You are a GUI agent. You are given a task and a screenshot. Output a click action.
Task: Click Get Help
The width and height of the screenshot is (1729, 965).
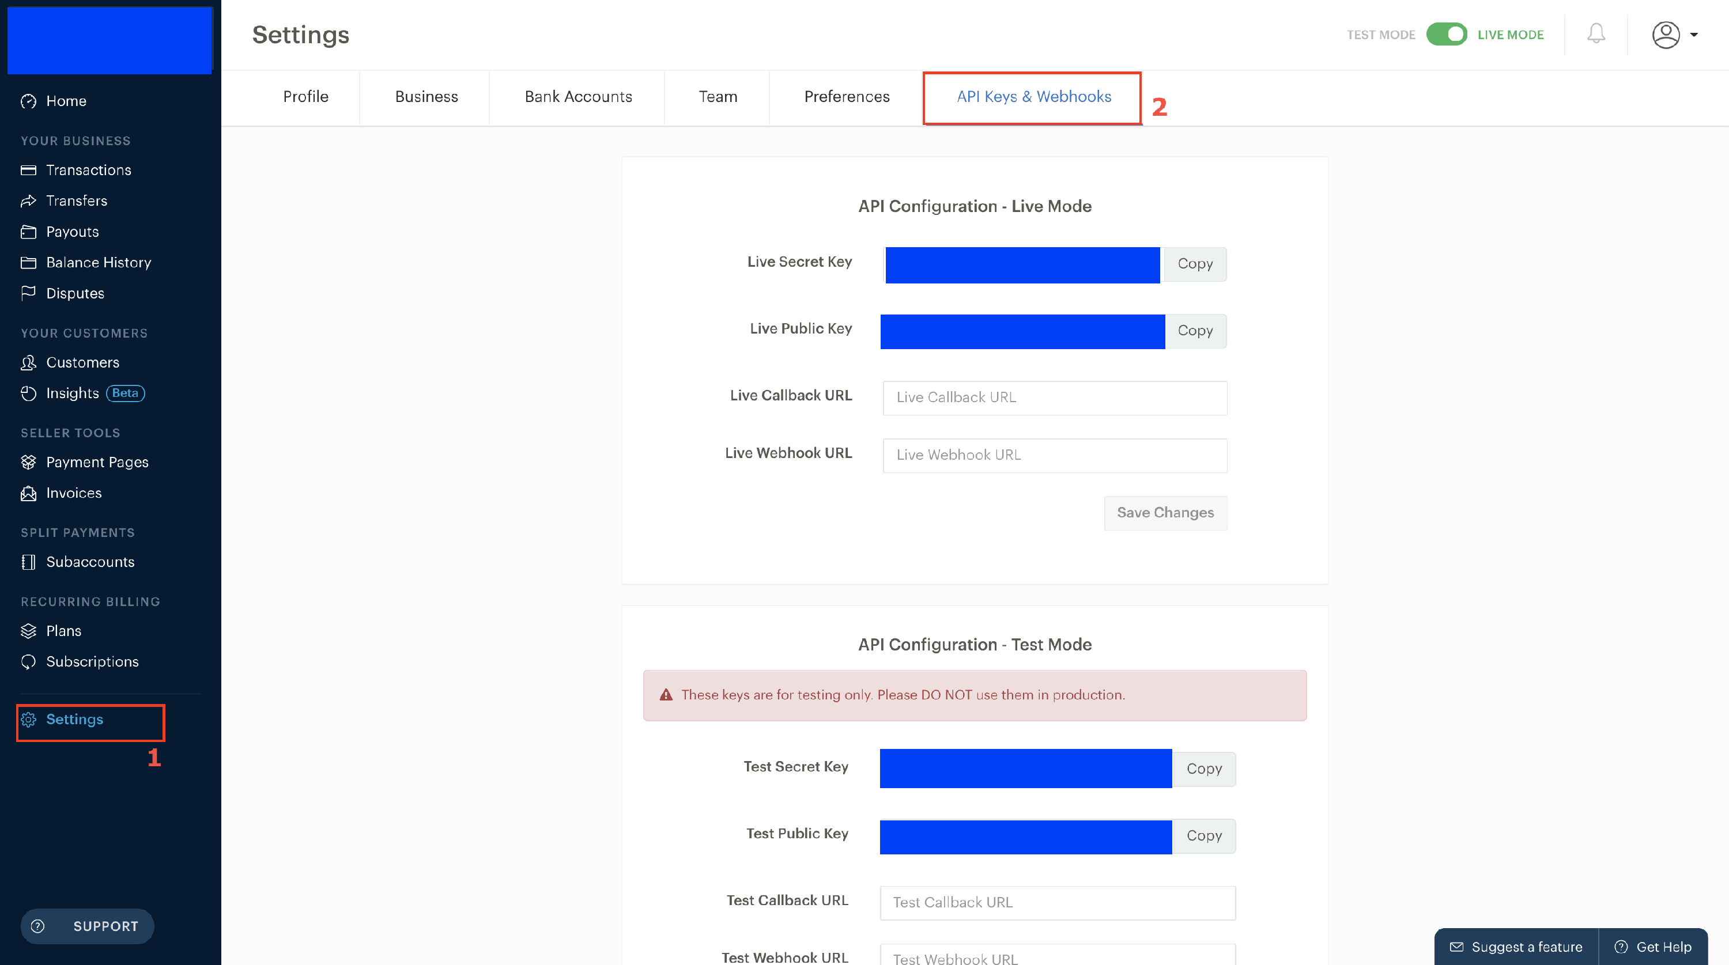point(1653,948)
